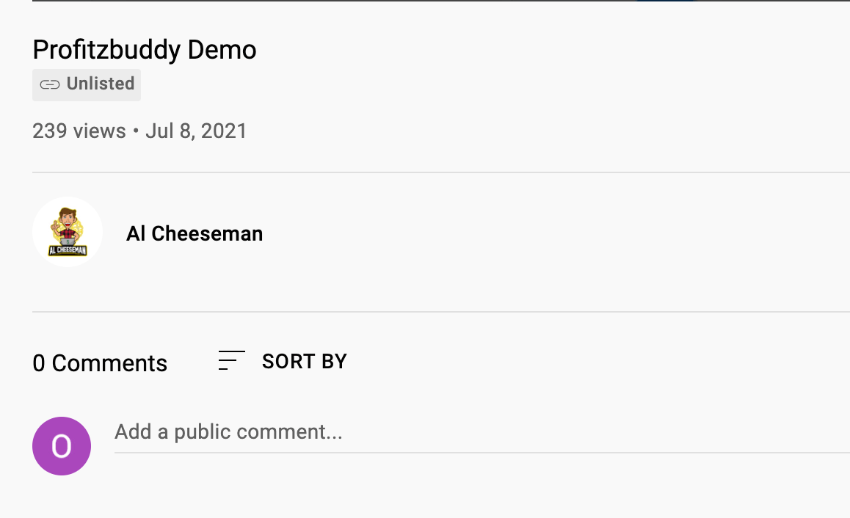Click the chain link icon in Unlisted badge

click(50, 84)
